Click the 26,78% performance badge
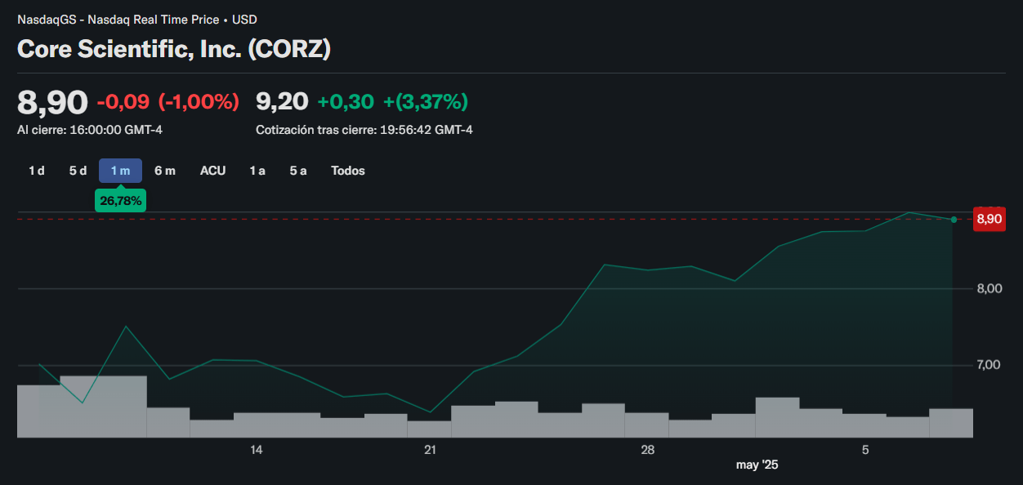The width and height of the screenshot is (1023, 485). click(x=121, y=201)
